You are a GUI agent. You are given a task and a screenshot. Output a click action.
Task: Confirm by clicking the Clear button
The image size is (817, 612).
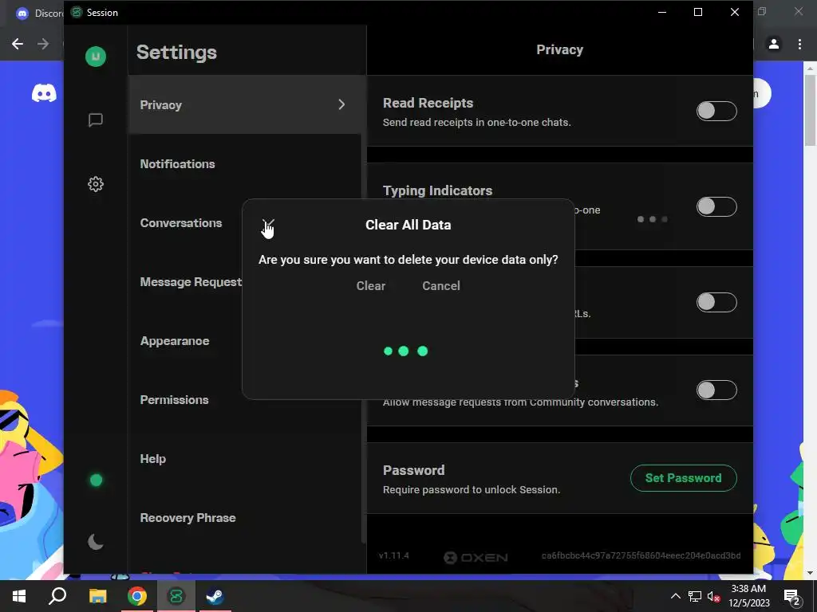click(x=370, y=286)
